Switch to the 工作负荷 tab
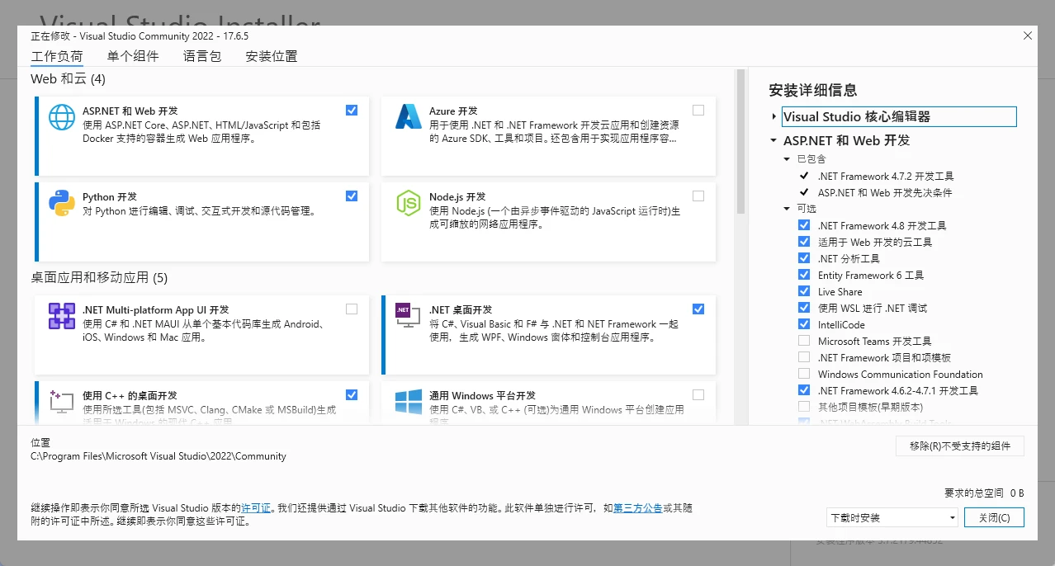The height and width of the screenshot is (566, 1055). pyautogui.click(x=57, y=57)
